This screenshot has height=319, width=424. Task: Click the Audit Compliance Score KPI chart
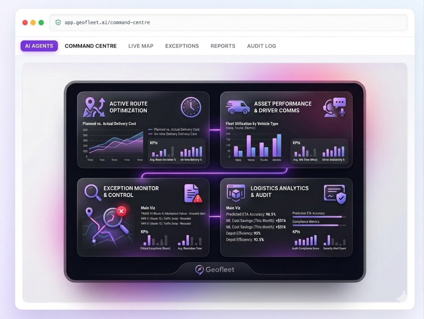[x=306, y=242]
